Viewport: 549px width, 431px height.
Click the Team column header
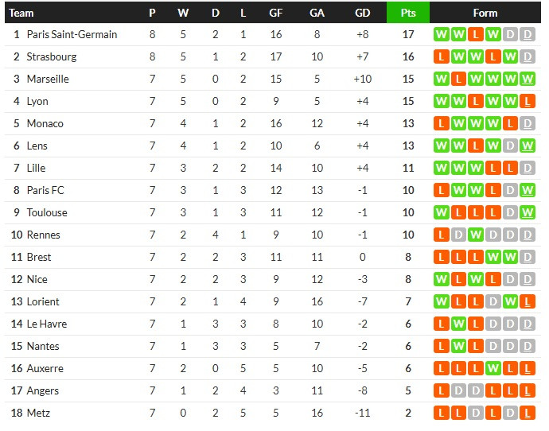pos(21,13)
